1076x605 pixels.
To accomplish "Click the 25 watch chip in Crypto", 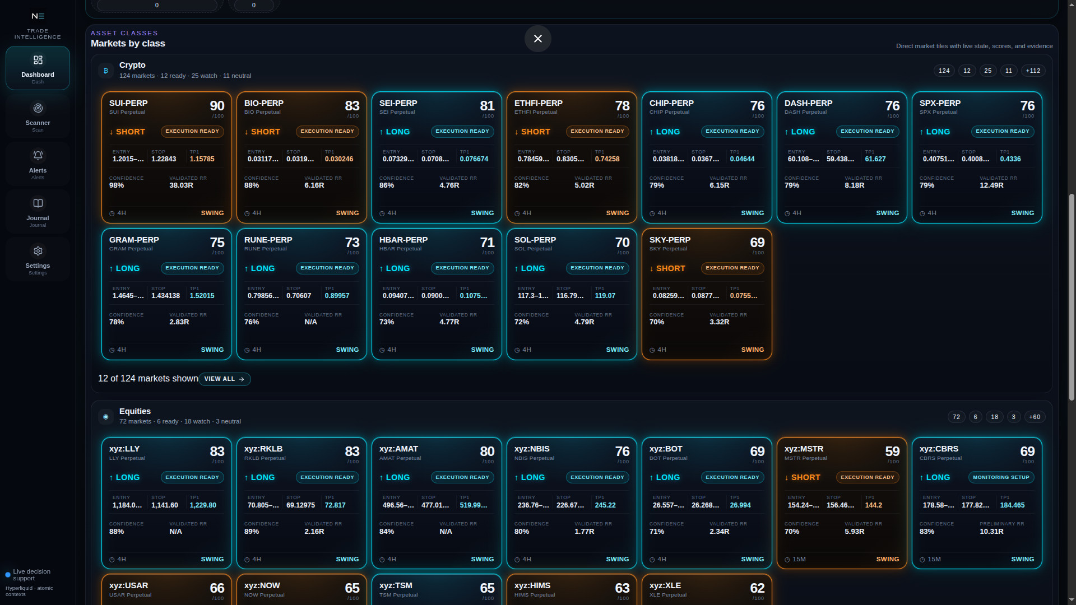I will 987,71.
